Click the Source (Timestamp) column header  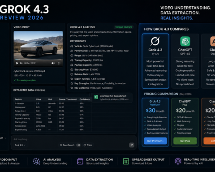click(x=68, y=99)
